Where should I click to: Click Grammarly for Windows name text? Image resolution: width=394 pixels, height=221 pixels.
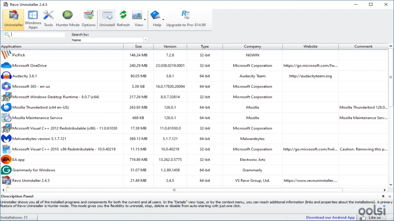pos(34,170)
